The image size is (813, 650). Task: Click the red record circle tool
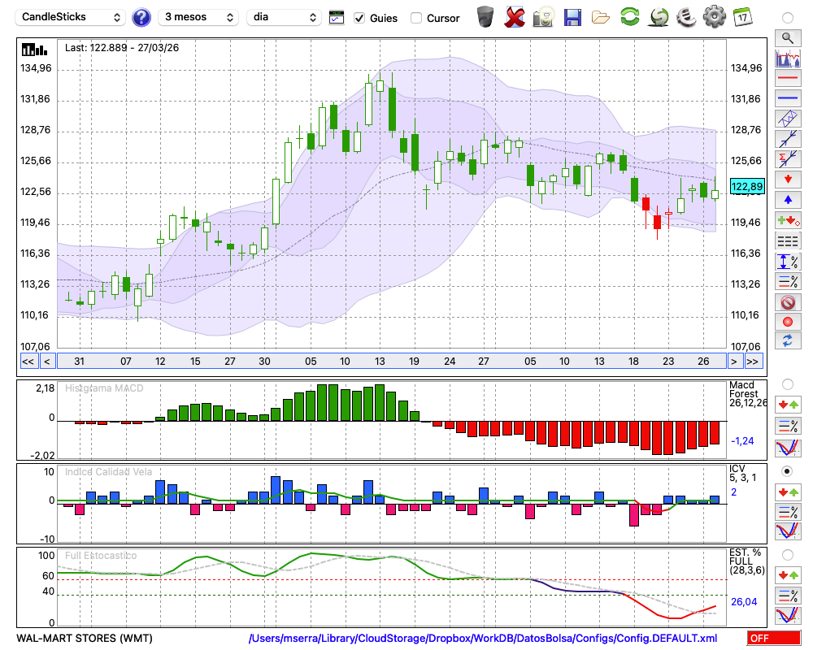click(x=786, y=322)
